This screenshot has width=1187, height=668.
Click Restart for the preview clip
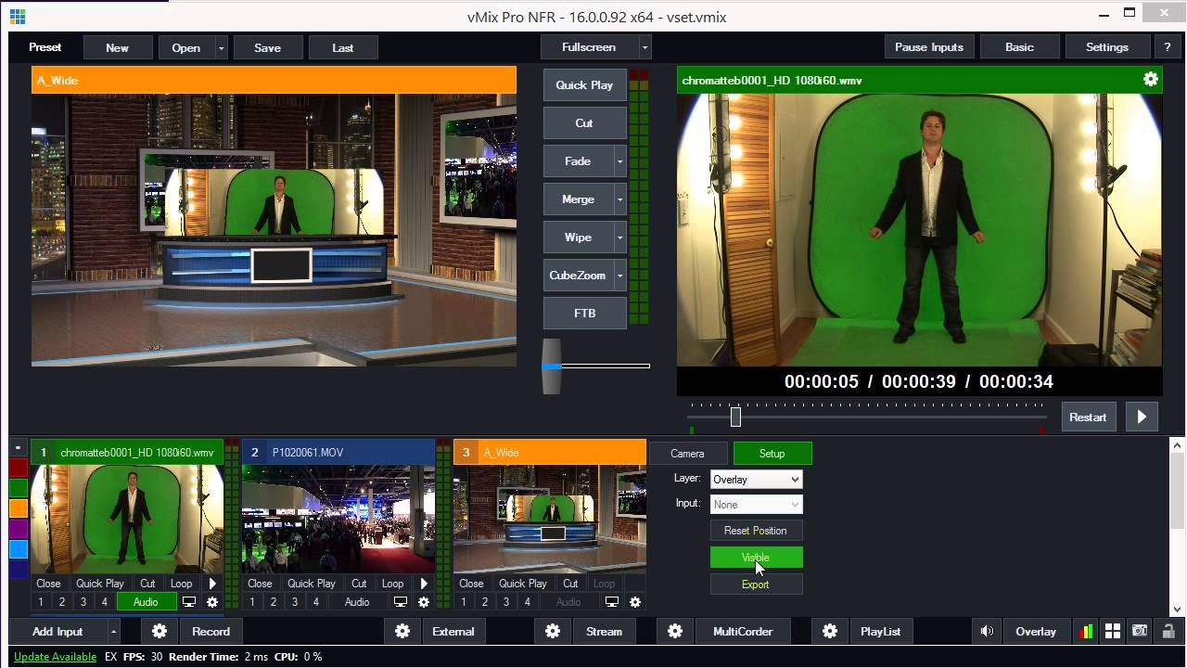pos(1088,417)
